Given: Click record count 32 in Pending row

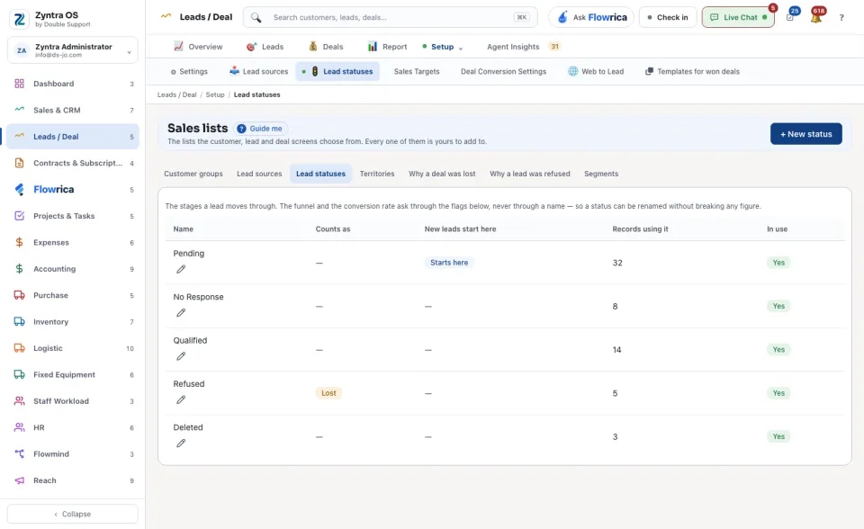Looking at the screenshot, I should point(617,263).
